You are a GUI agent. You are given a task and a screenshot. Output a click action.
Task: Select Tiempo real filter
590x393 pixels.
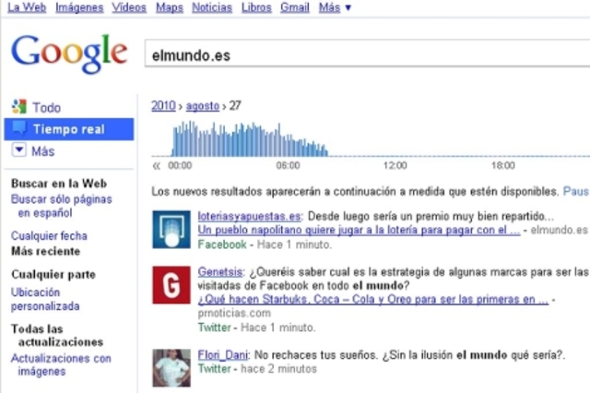pos(69,129)
